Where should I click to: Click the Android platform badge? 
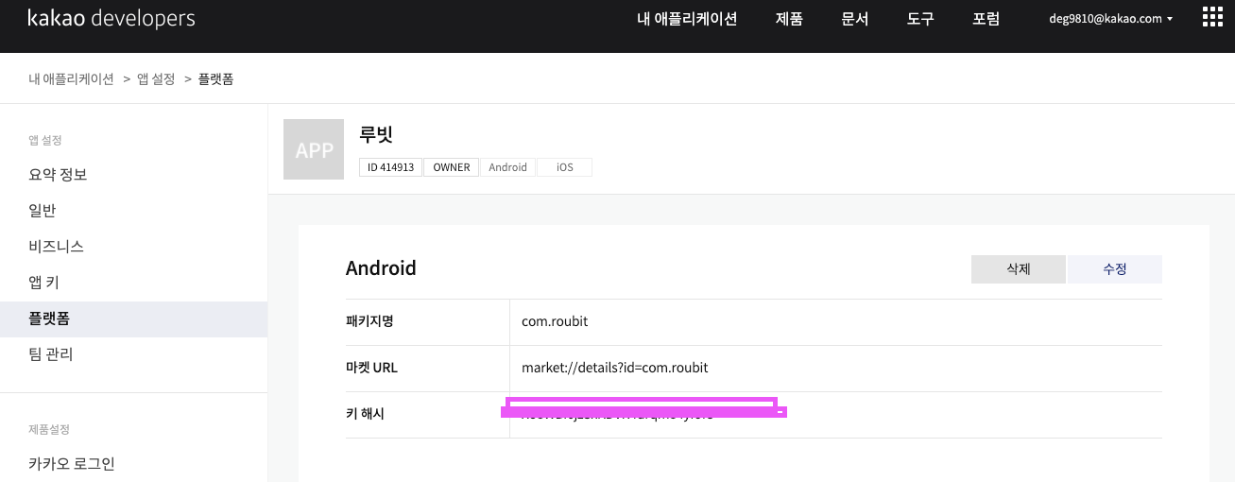(x=507, y=167)
